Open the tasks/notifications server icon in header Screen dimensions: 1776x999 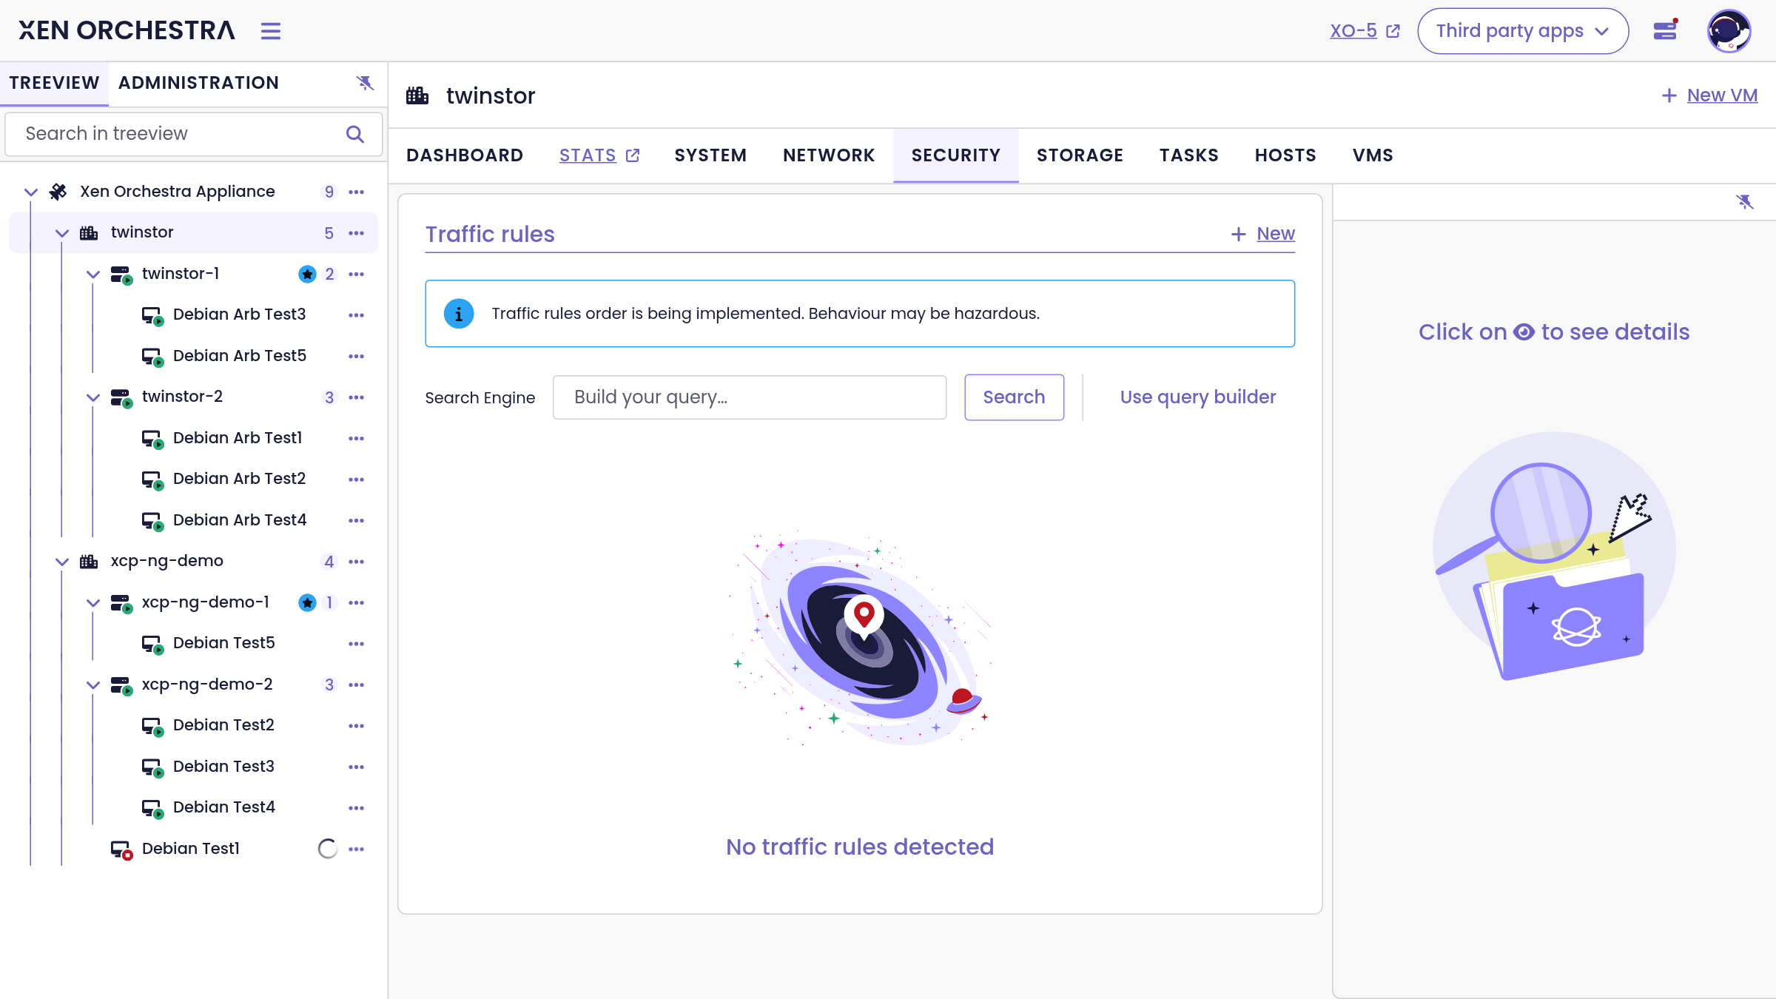point(1665,30)
